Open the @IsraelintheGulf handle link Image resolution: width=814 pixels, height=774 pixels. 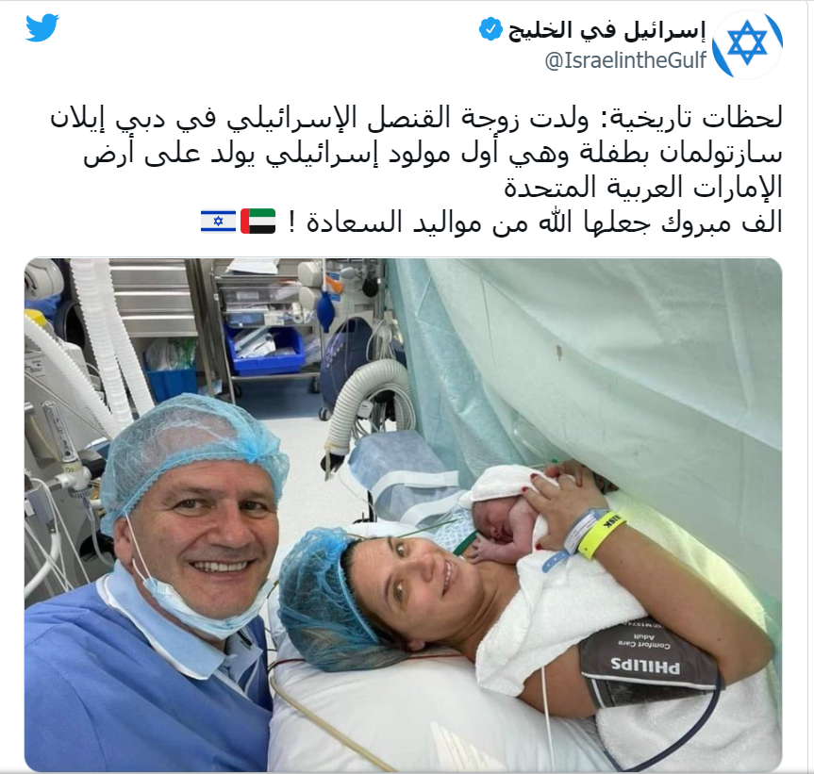[x=625, y=60]
